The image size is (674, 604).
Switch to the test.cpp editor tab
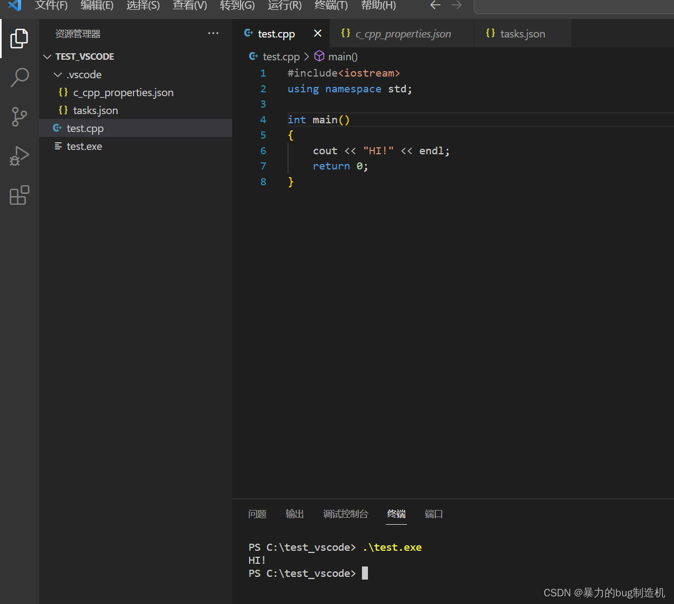tap(282, 33)
